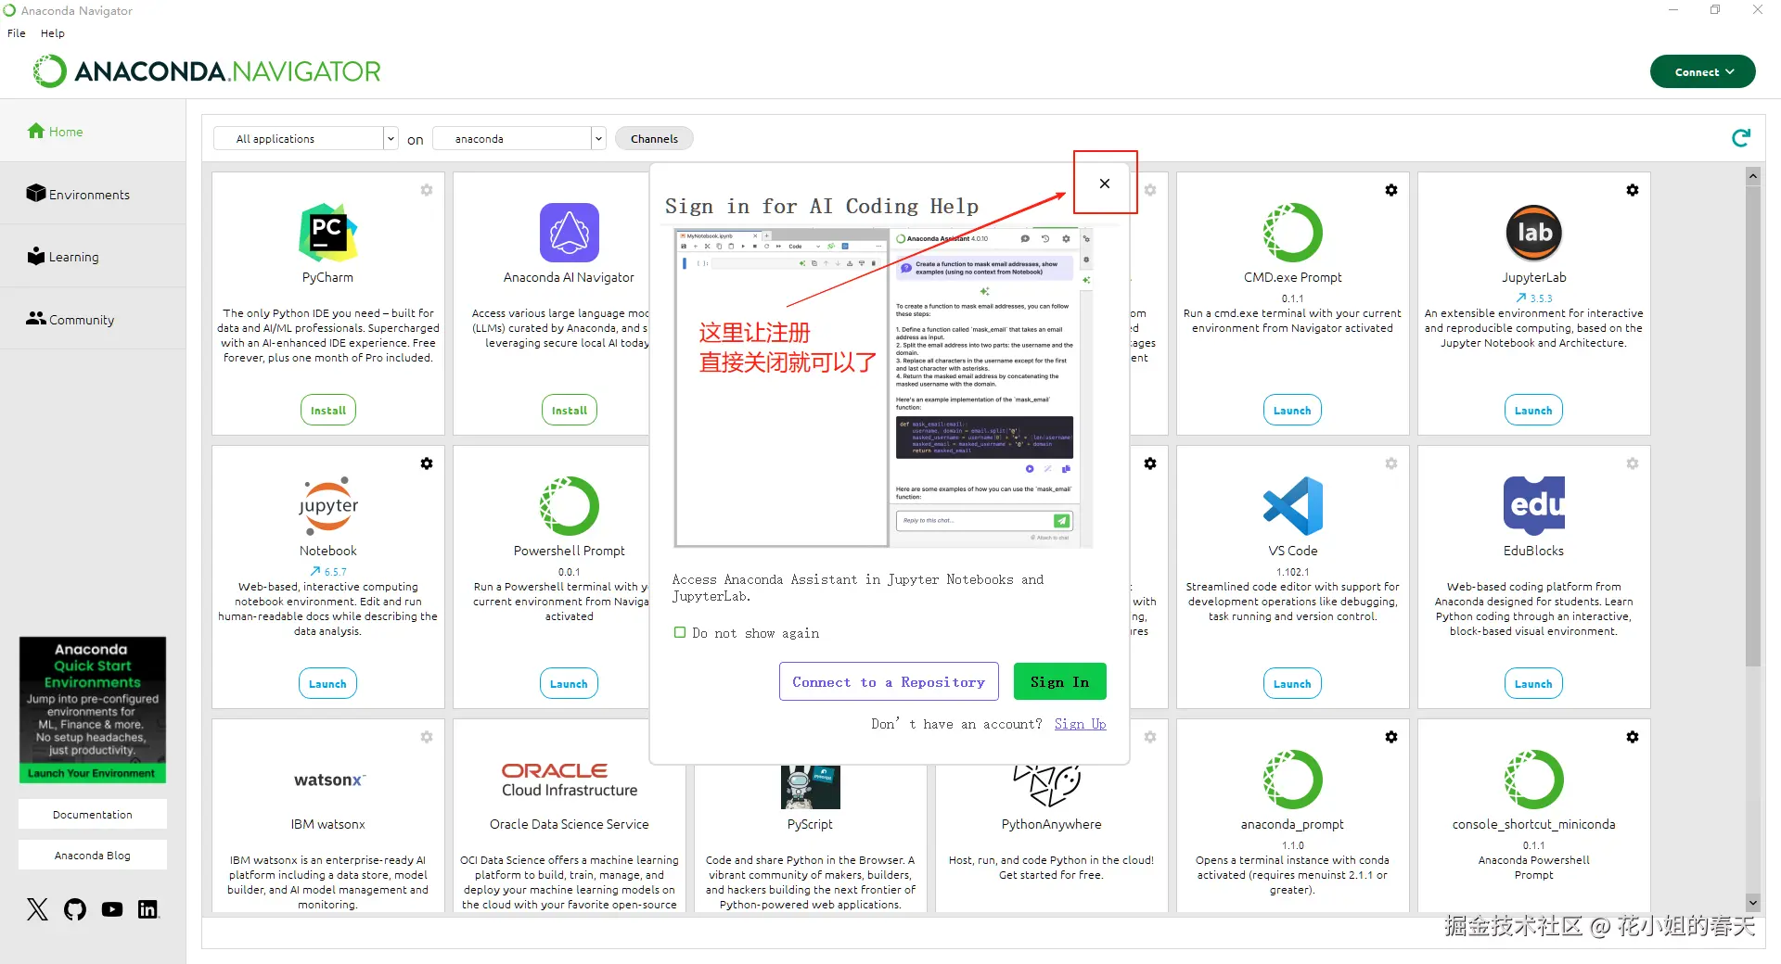Click the applications list vertical scrollbar
Screen dimensions: 1781x964
(1752, 425)
